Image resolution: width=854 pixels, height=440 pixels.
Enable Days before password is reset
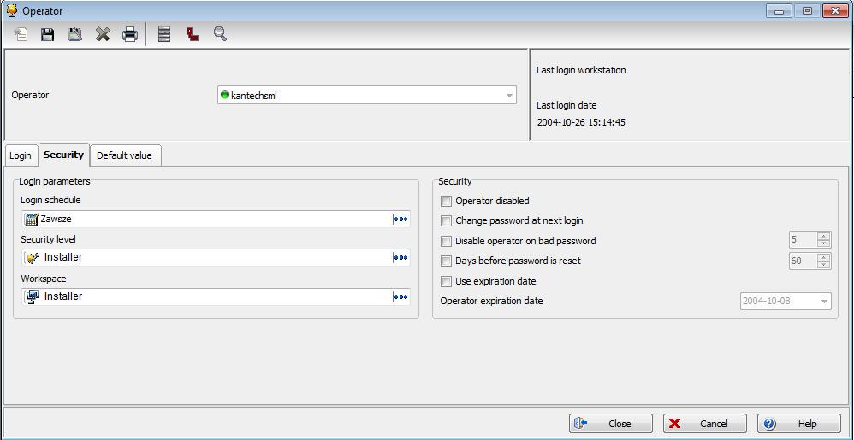[x=447, y=261]
